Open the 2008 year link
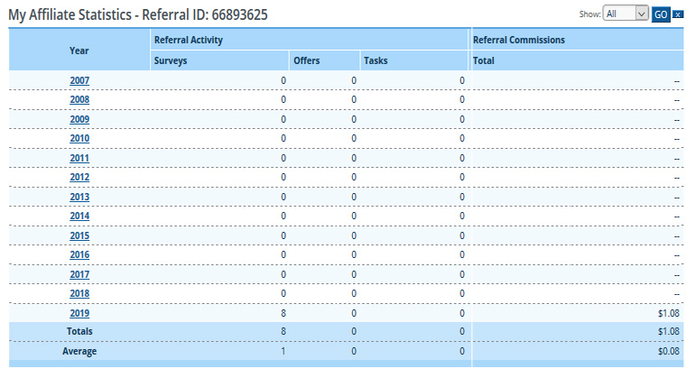Viewport: 686px width, 378px height. click(79, 99)
